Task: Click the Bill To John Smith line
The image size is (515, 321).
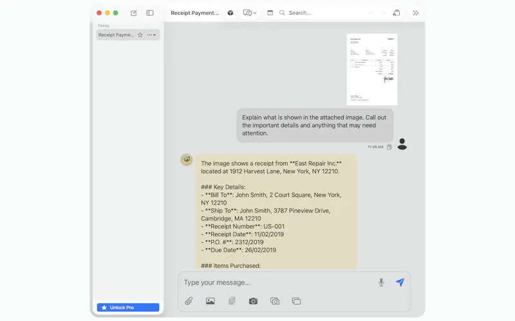Action: pyautogui.click(x=271, y=199)
